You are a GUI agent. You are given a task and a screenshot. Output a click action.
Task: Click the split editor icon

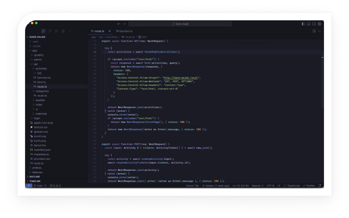tap(314, 31)
